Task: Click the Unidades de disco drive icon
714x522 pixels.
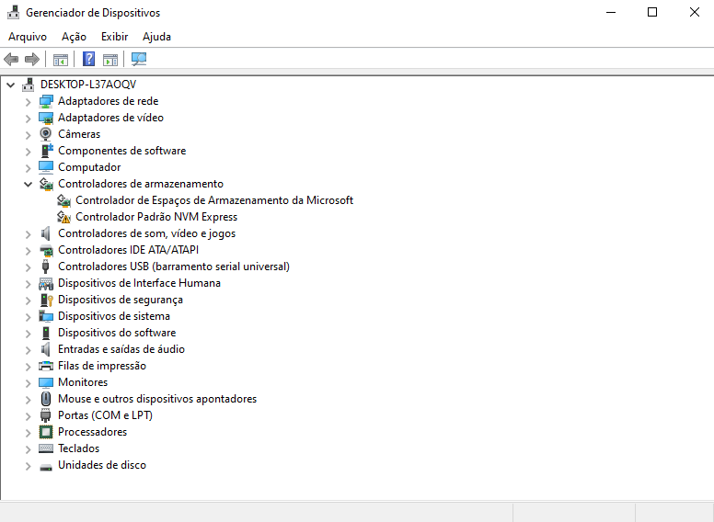Action: pos(46,467)
